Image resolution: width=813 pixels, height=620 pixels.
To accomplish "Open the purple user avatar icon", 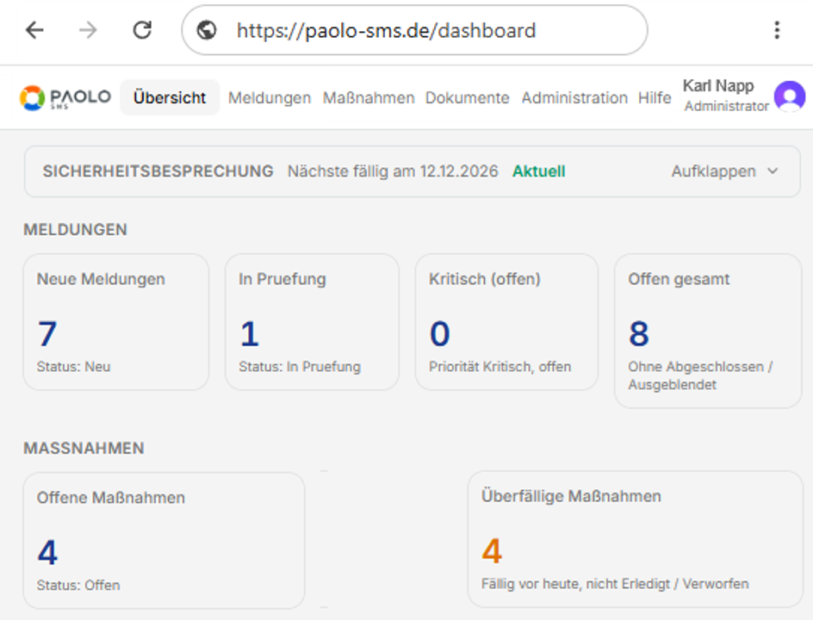I will click(x=790, y=97).
